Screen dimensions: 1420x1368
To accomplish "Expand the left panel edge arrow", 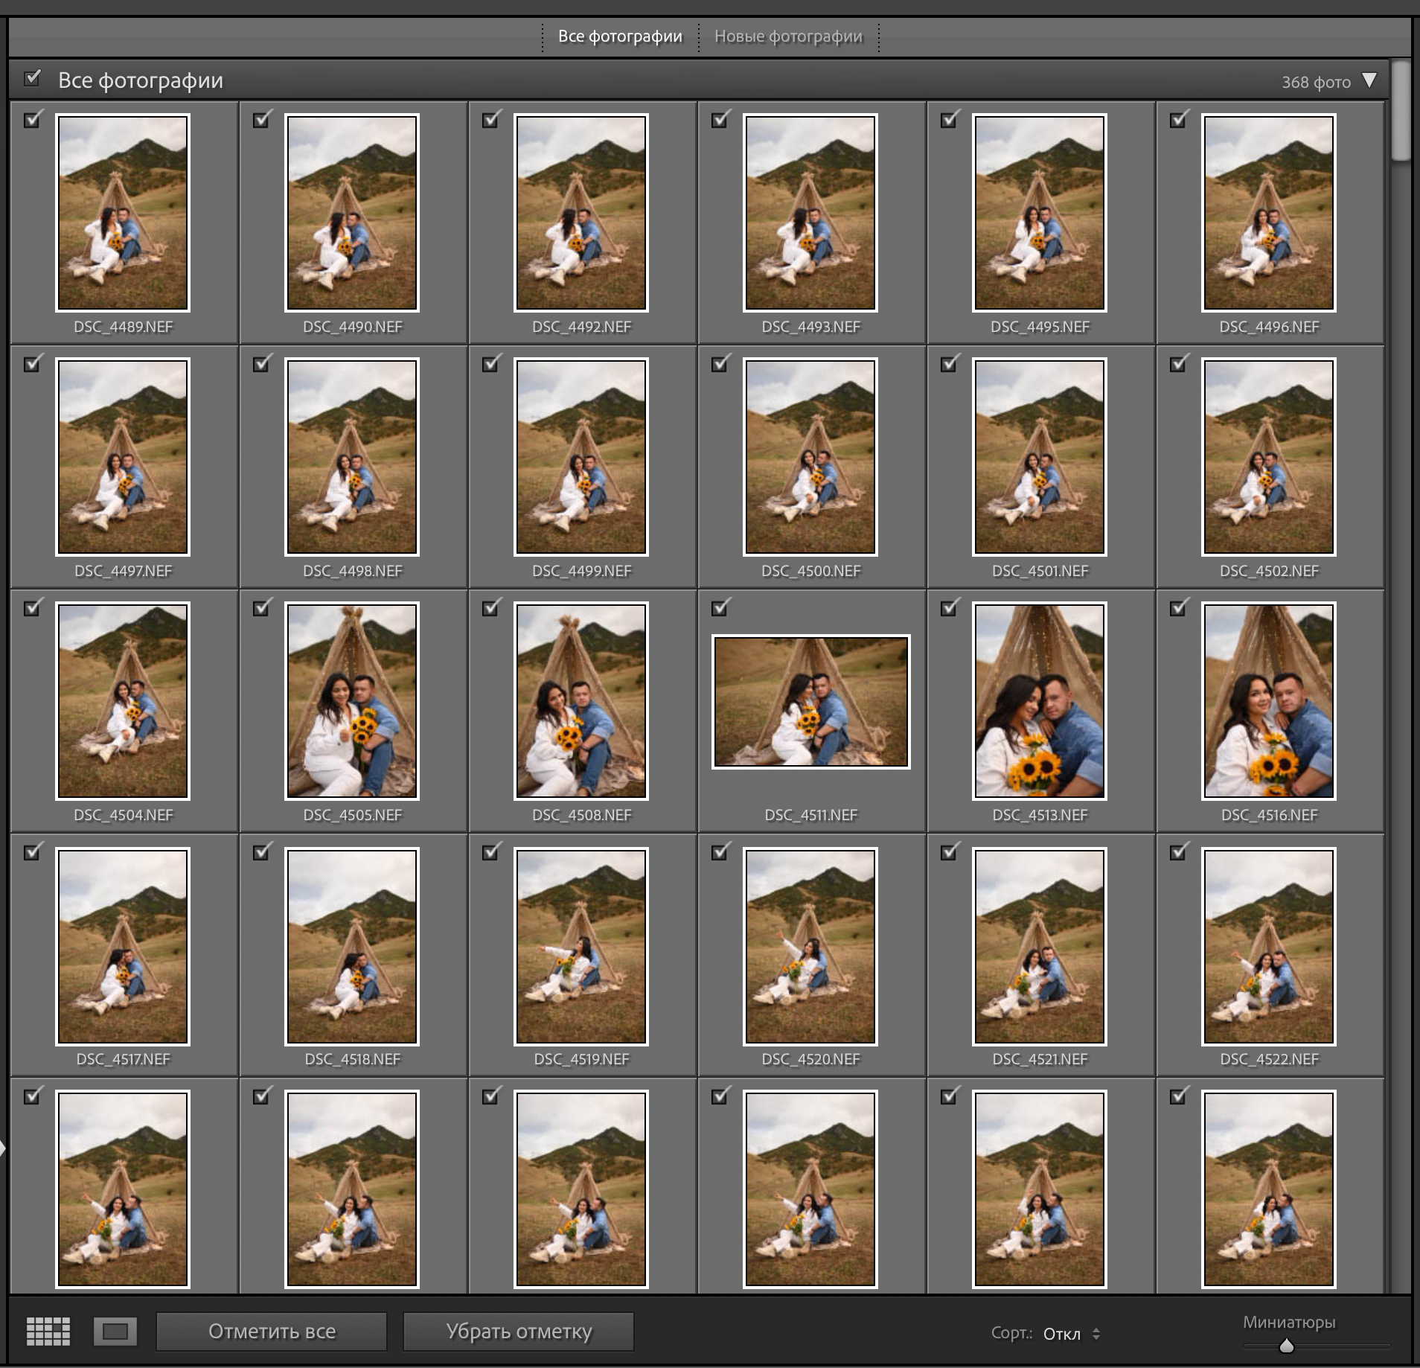I will [3, 1148].
